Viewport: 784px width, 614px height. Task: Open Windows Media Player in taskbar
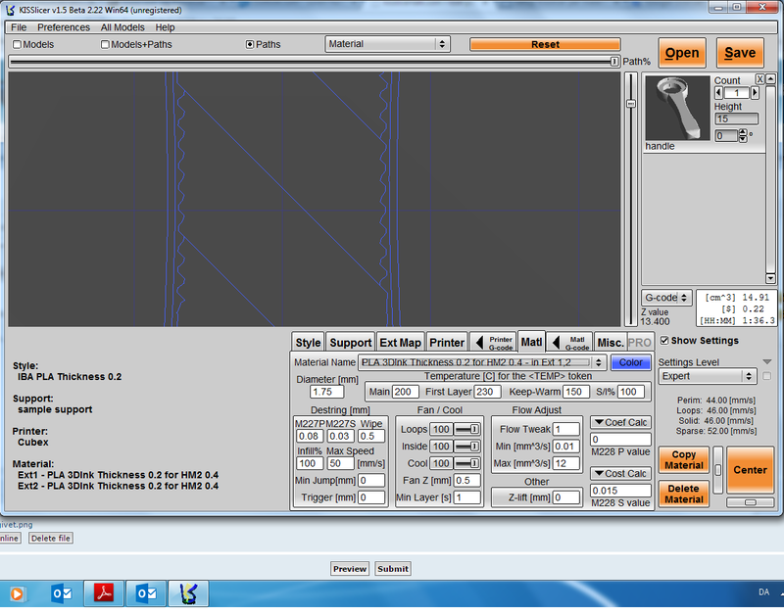click(x=17, y=593)
